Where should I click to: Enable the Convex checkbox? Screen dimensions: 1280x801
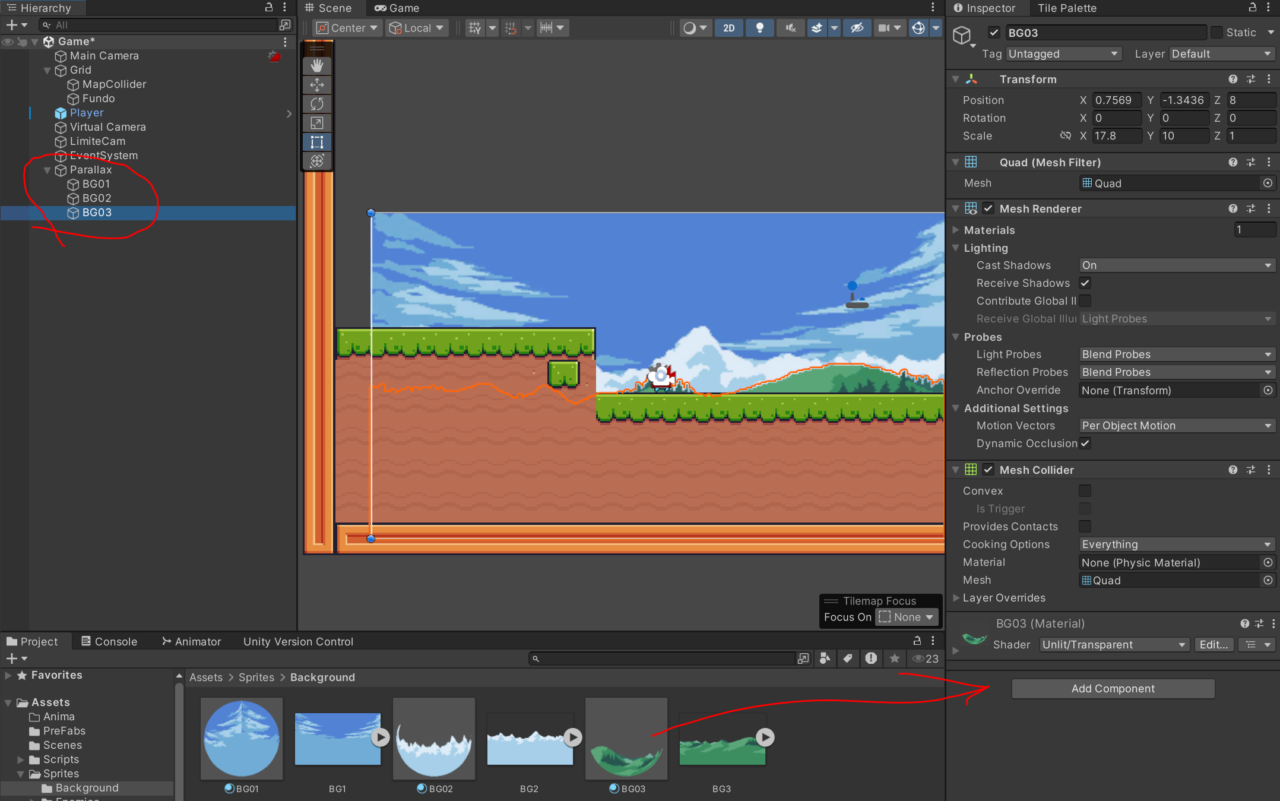tap(1085, 491)
